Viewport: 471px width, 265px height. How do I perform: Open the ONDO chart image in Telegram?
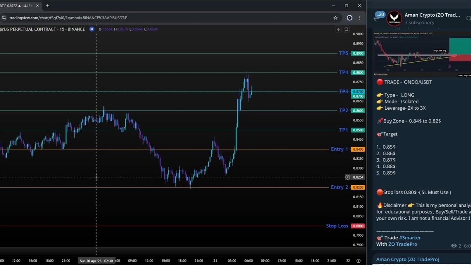pyautogui.click(x=422, y=54)
